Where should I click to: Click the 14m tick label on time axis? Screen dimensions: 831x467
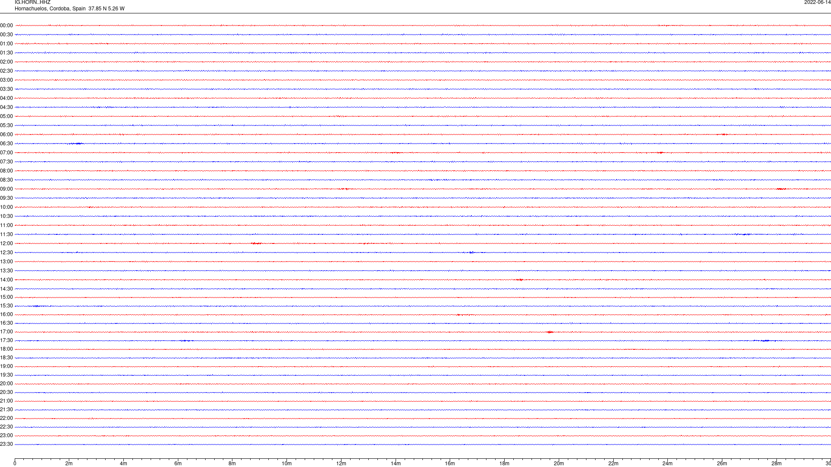point(396,464)
